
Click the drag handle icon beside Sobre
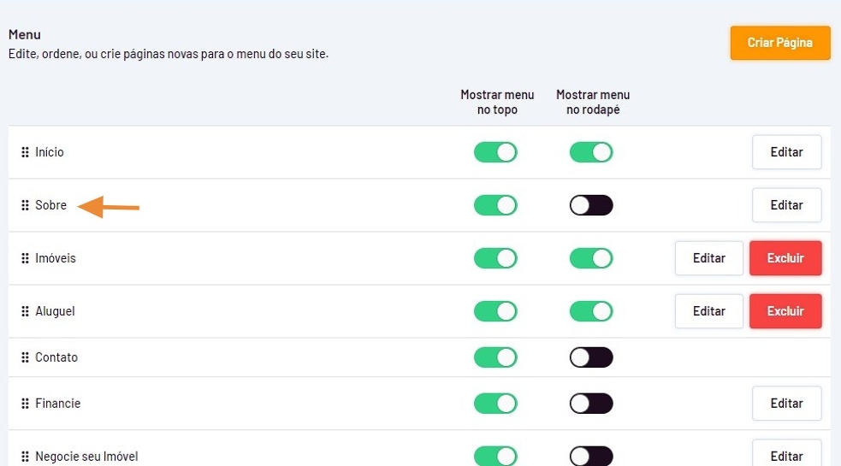pos(25,205)
